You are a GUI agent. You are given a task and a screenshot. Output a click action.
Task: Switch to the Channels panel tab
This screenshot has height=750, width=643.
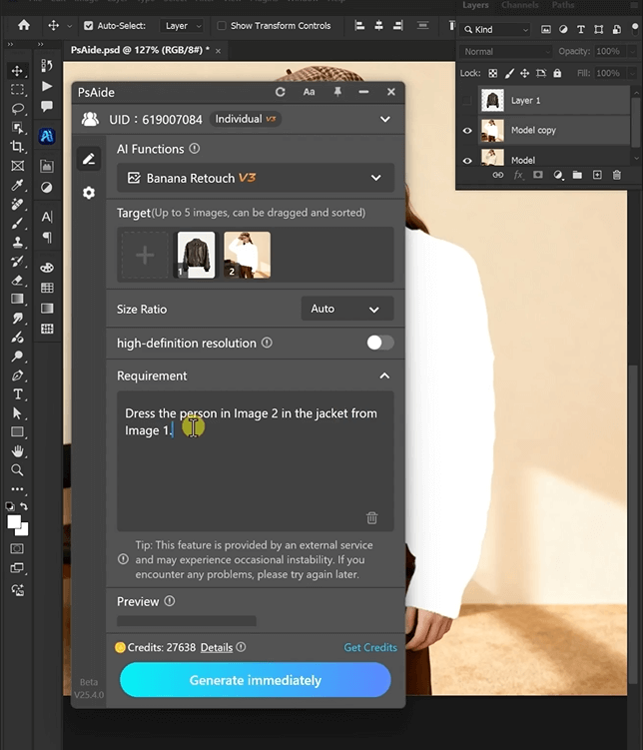520,5
